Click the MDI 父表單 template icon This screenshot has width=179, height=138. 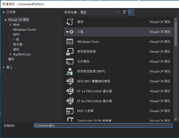coord(70,111)
